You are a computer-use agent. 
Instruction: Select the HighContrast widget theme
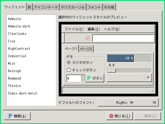[x=31, y=49]
